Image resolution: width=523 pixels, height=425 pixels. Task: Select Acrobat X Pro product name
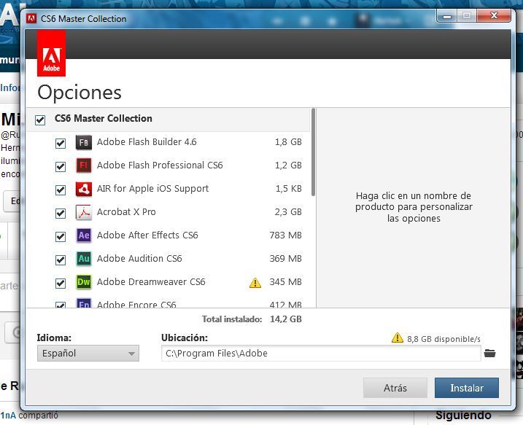click(126, 212)
